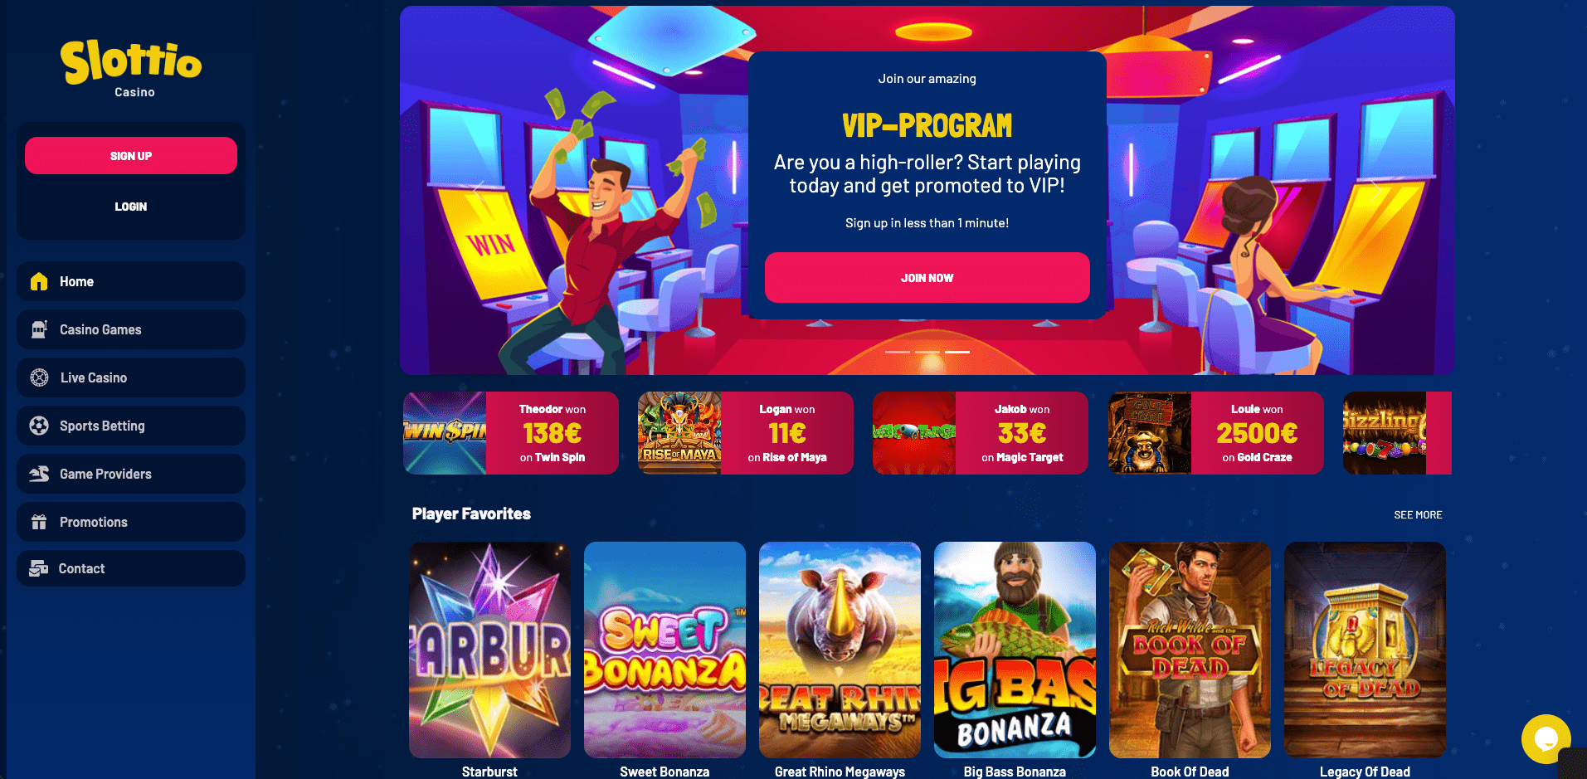
Task: Click the Live Casino chip icon
Action: click(39, 377)
